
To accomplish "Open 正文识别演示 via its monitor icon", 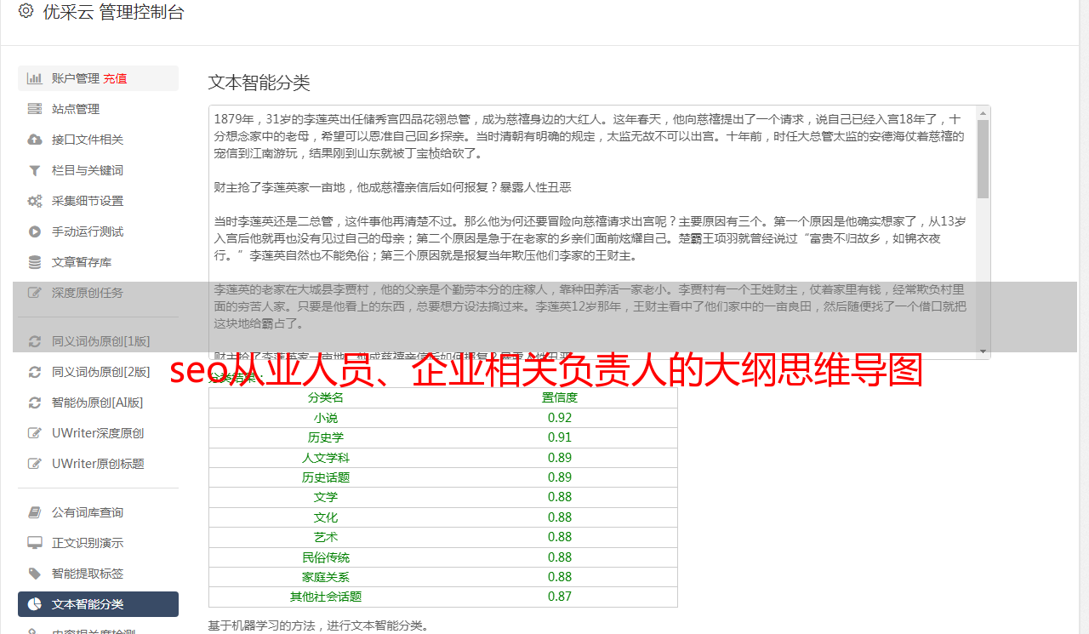I will tap(35, 543).
